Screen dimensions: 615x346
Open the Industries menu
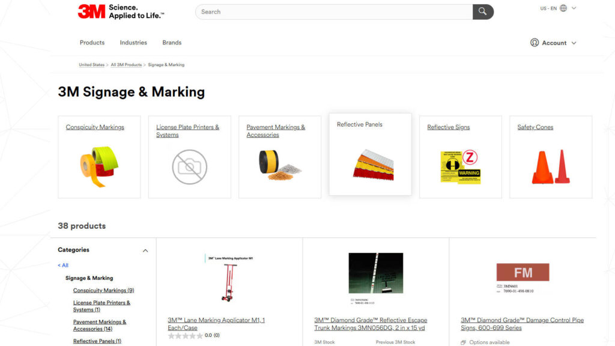click(133, 43)
